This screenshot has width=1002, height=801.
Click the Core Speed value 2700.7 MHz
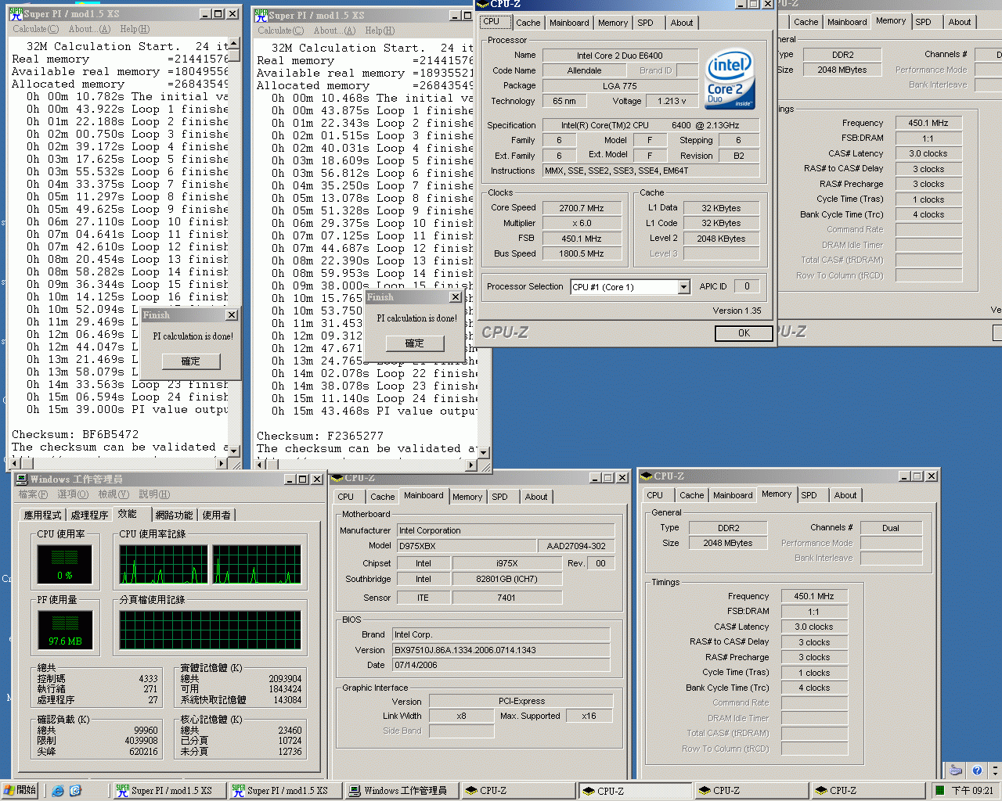pos(582,208)
